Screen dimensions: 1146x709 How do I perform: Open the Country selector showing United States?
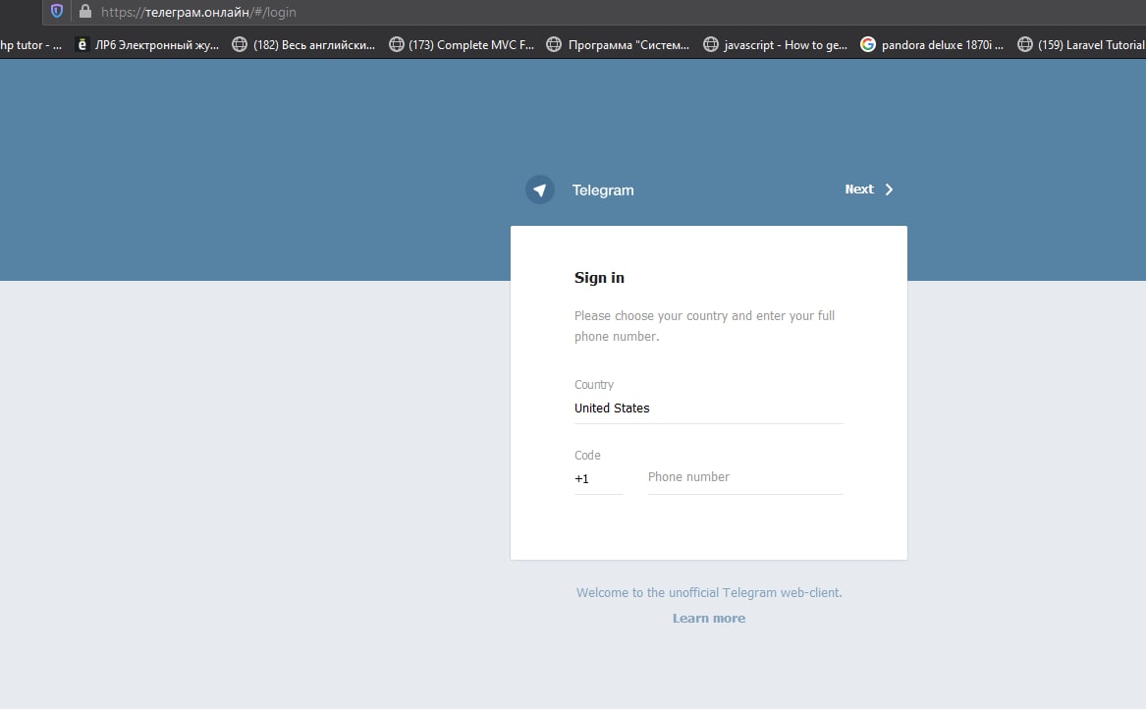708,408
